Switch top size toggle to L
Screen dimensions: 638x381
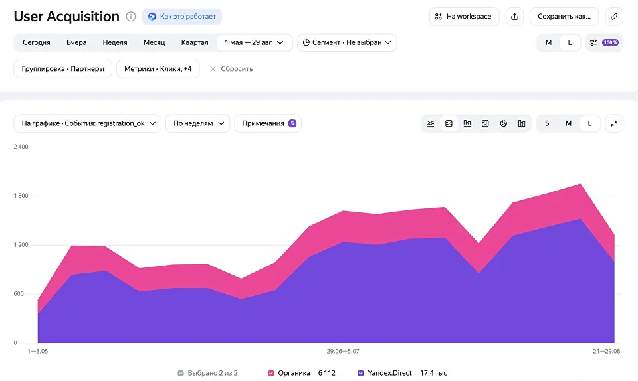click(x=570, y=42)
